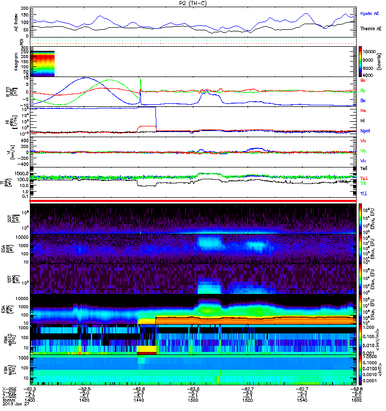Viewport: 386px width, 411px height.
Task: Select the 1500 time tick label
Action: [194, 400]
